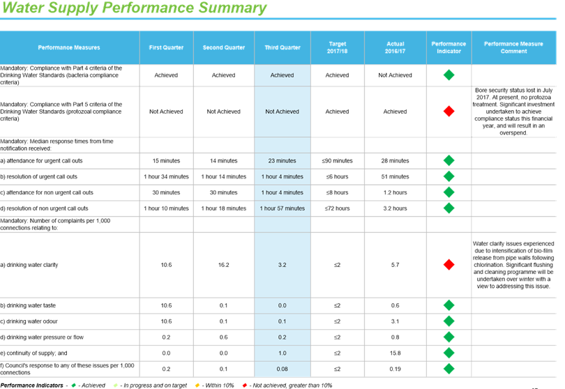Screen dimensions: 565x389
Task: Click green diamond for attendance for urgent call outs
Action: pos(449,160)
